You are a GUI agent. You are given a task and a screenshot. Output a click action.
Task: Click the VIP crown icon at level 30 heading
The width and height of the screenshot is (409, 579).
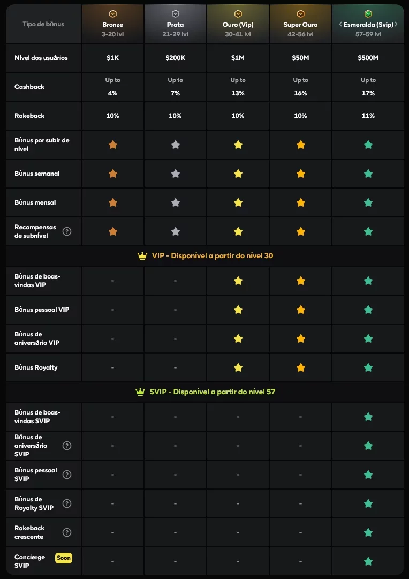[142, 256]
